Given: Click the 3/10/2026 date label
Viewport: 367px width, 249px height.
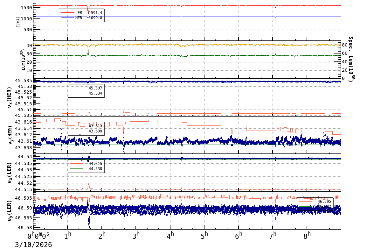Looking at the screenshot, I should (33, 245).
